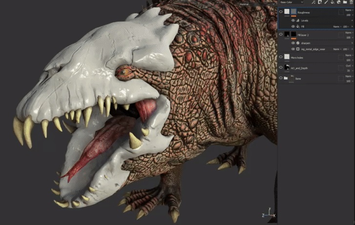
Task: Delete selected layer with trash icon
Action: (351, 2)
